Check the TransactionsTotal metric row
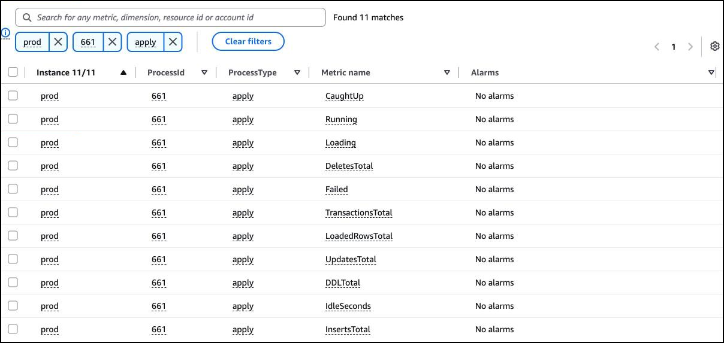This screenshot has width=724, height=343. point(13,212)
